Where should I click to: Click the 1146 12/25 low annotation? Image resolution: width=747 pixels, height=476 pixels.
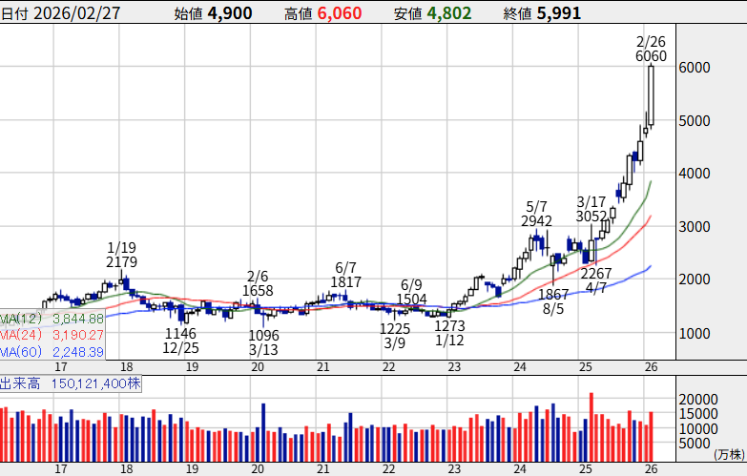click(x=180, y=341)
